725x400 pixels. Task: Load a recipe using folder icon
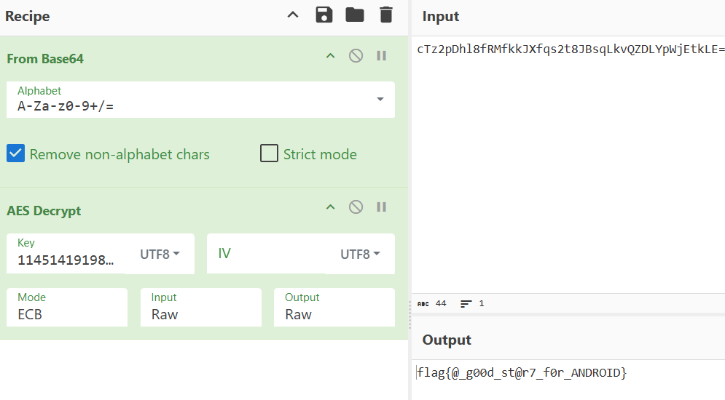coord(355,15)
